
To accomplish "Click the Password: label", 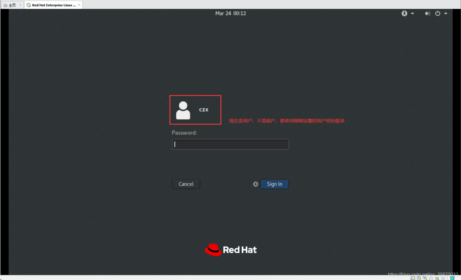I will point(184,133).
